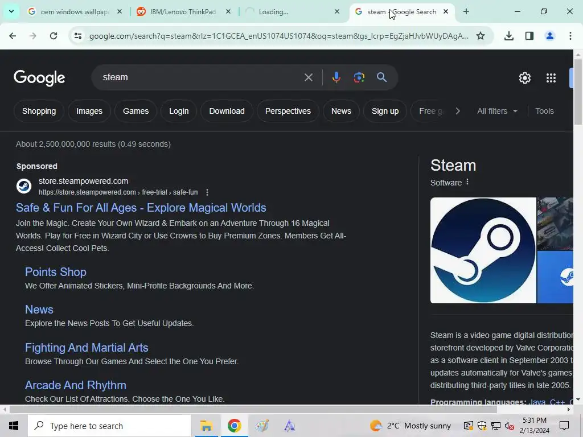583x437 pixels.
Task: Open the Chrome three-dot menu
Action: (570, 36)
